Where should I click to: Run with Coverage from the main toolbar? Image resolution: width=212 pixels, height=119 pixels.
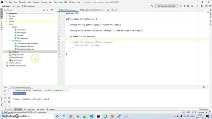pos(188,6)
